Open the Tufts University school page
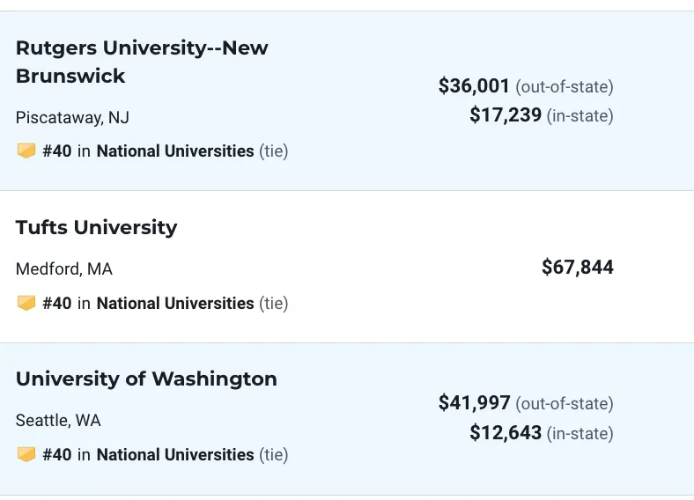Screen dimensions: 694x500 pyautogui.click(x=97, y=227)
